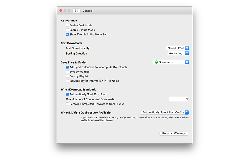Click the Max Concurrent Downloads number field
Image resolution: width=250 pixels, height=160 pixels.
pyautogui.click(x=179, y=99)
